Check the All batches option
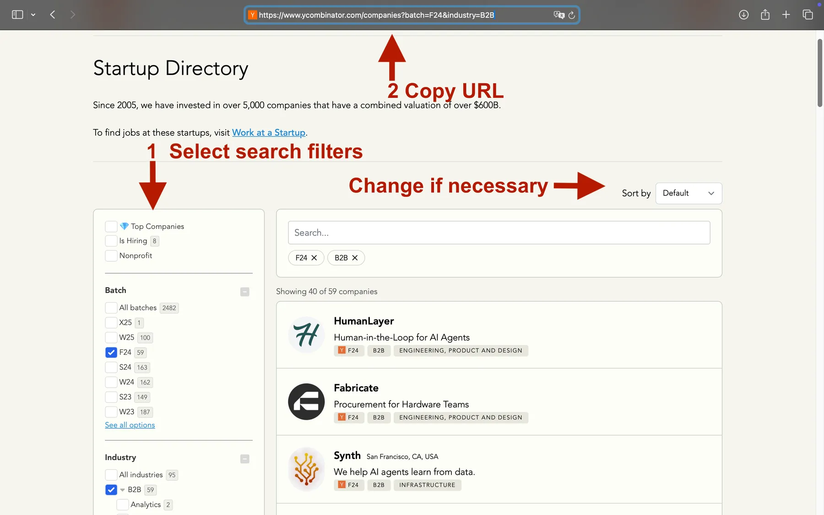The width and height of the screenshot is (824, 515). 111,308
